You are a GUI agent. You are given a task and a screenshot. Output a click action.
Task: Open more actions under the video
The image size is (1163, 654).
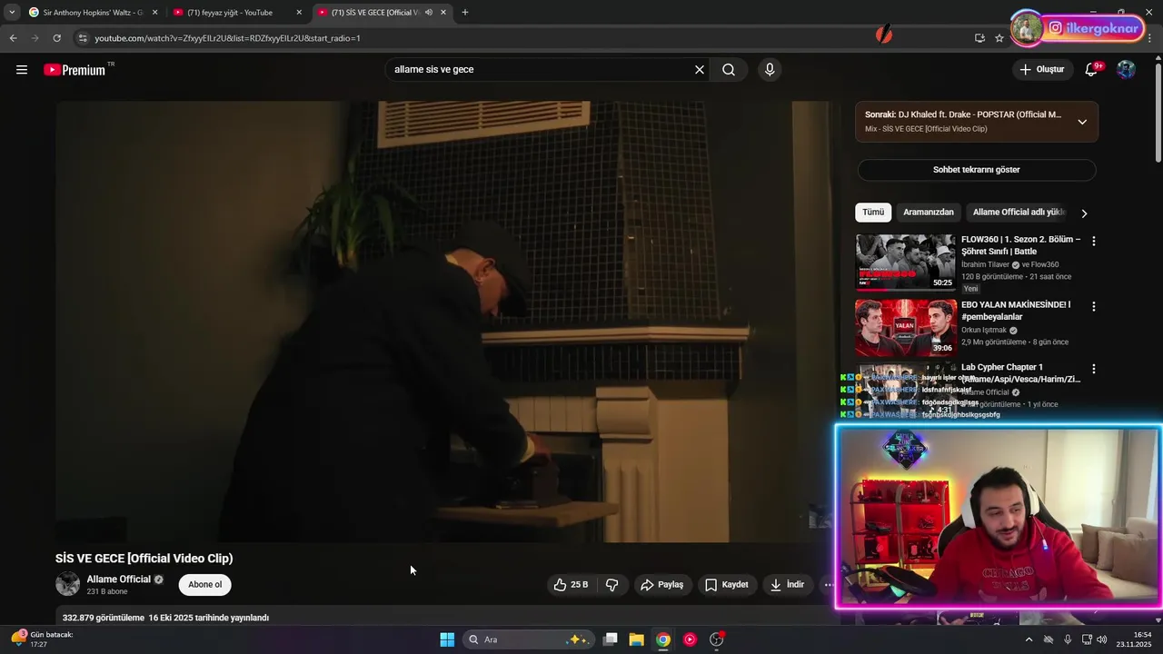[829, 585]
